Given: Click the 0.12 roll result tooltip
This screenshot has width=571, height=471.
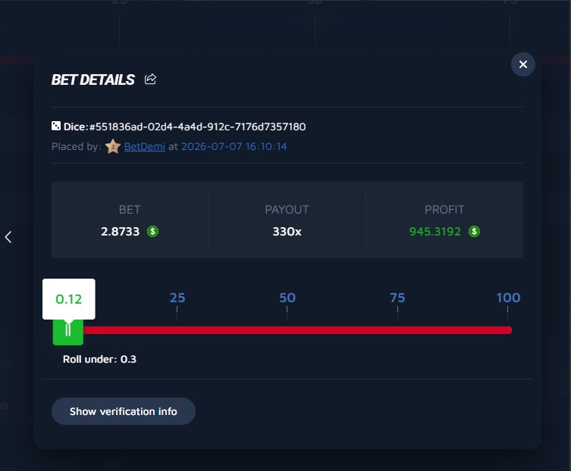Looking at the screenshot, I should point(69,299).
